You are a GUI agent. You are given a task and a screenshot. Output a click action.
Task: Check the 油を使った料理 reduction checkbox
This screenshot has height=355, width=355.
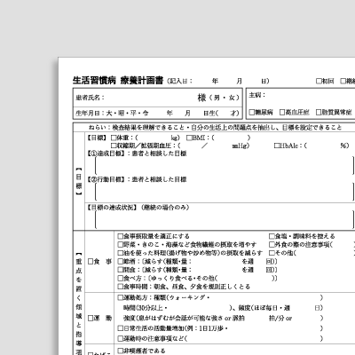(120, 253)
